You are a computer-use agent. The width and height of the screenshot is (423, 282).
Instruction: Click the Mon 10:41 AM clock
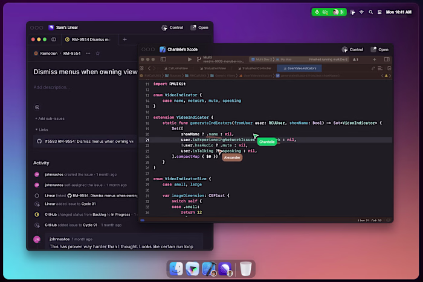point(399,12)
